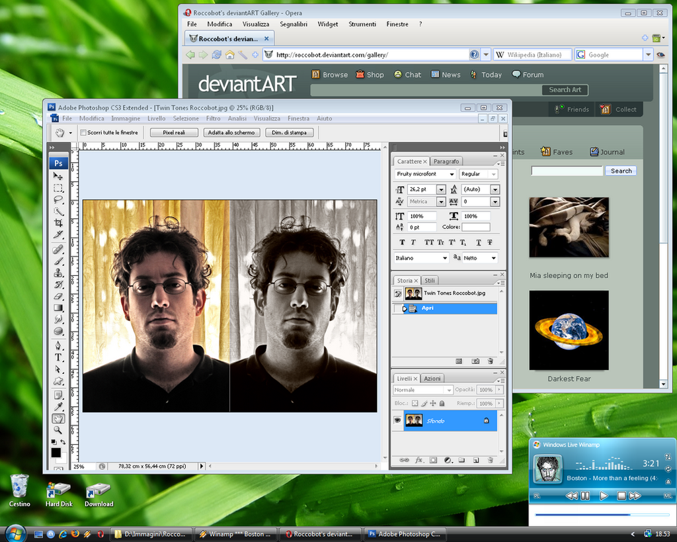Toggle Faux Bold in Carattere panel

[x=402, y=242]
